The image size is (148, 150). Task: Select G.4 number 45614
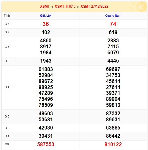[113, 81]
